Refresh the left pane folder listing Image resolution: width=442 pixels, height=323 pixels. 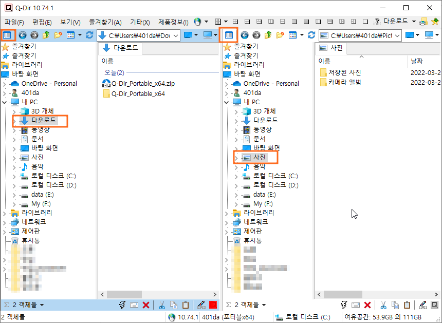pyautogui.click(x=89, y=35)
